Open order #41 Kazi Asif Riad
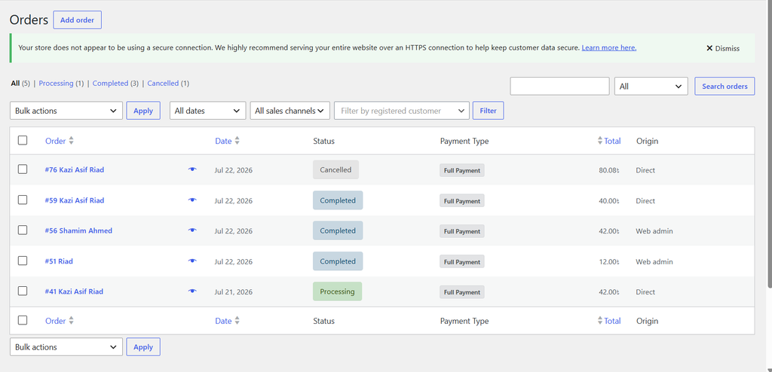772x372 pixels. (74, 291)
